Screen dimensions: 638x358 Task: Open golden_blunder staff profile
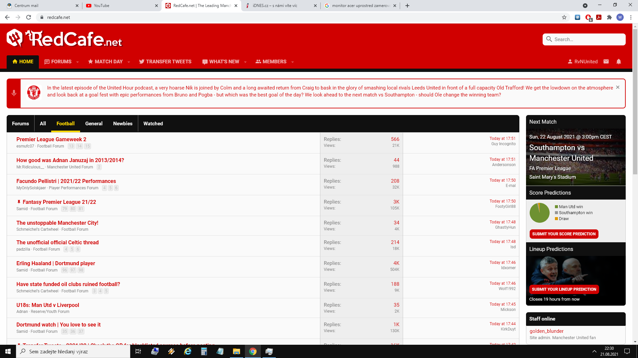546,331
